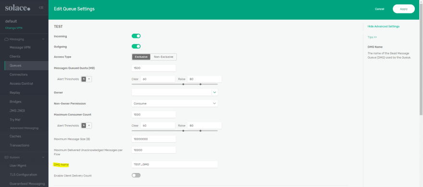This screenshot has height=187, width=423.
Task: Open Connectors in sidebar
Action: pos(19,75)
